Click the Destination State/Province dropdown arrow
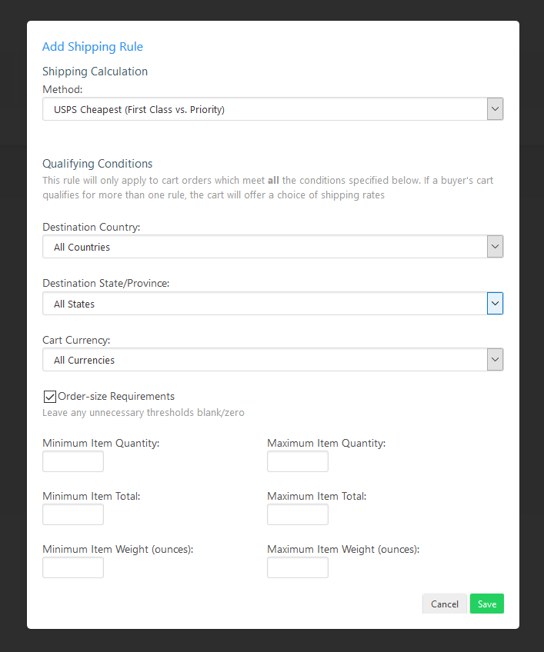544x652 pixels. point(496,304)
